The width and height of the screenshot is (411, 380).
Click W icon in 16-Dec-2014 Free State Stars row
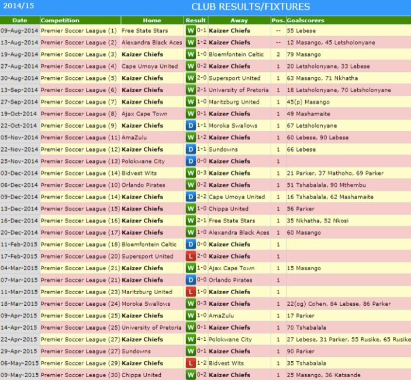click(x=191, y=221)
